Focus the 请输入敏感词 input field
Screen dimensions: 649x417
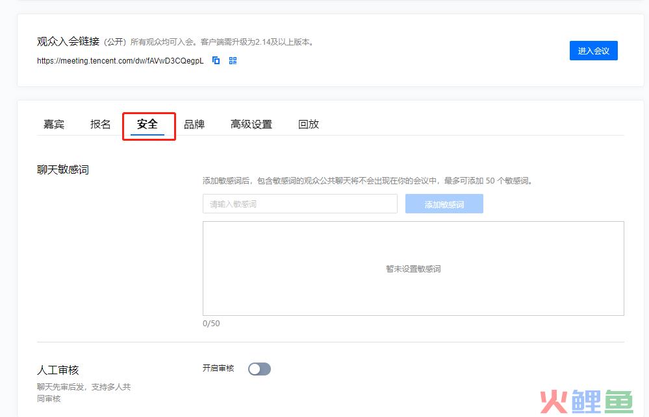click(x=299, y=204)
